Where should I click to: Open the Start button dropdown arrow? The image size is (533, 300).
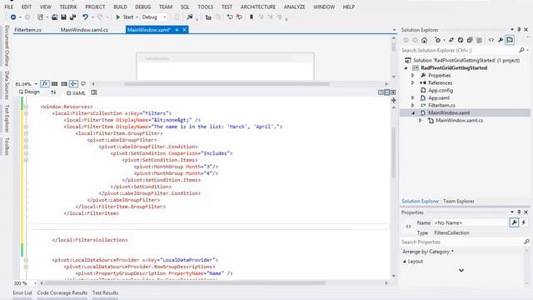(137, 17)
